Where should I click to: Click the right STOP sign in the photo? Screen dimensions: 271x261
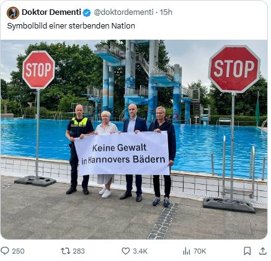(234, 69)
